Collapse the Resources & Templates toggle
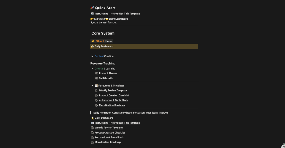Viewport: 285px width, 148px height. pyautogui.click(x=92, y=86)
